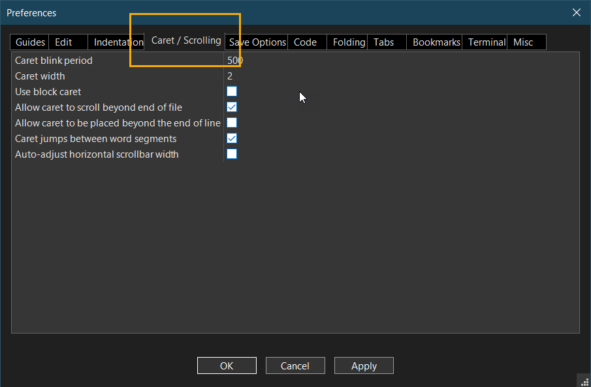Viewport: 591px width, 387px height.
Task: Switch to the Save Options tab
Action: tap(256, 42)
